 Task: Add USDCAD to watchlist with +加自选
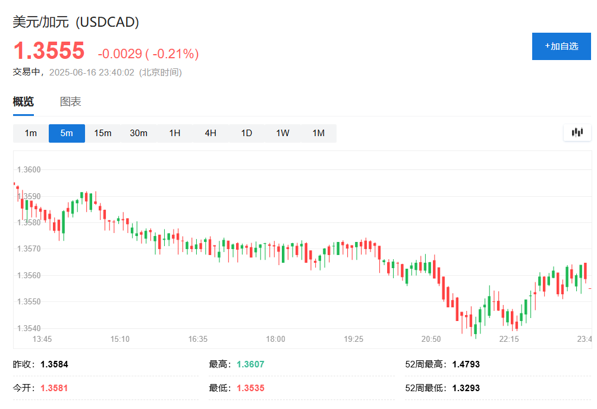pyautogui.click(x=561, y=46)
